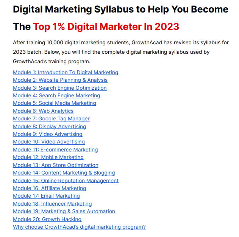Screen dimensions: 239x237
Task: Open Module 1: Introduction To Digital Marketing link
Action: coord(66,72)
